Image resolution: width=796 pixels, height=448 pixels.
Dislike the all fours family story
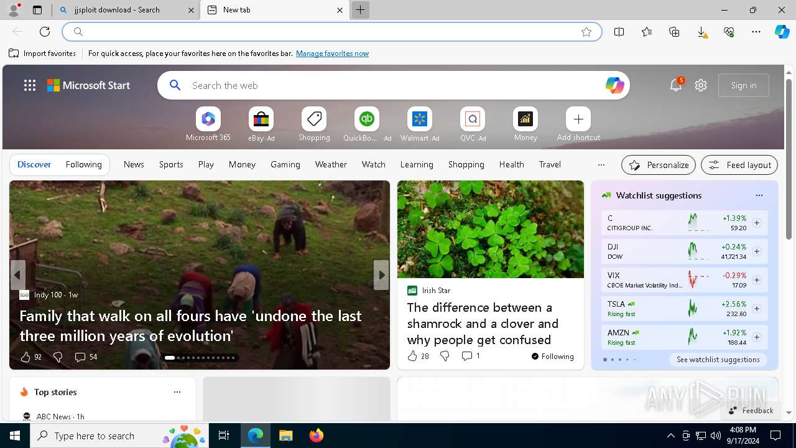tap(58, 357)
